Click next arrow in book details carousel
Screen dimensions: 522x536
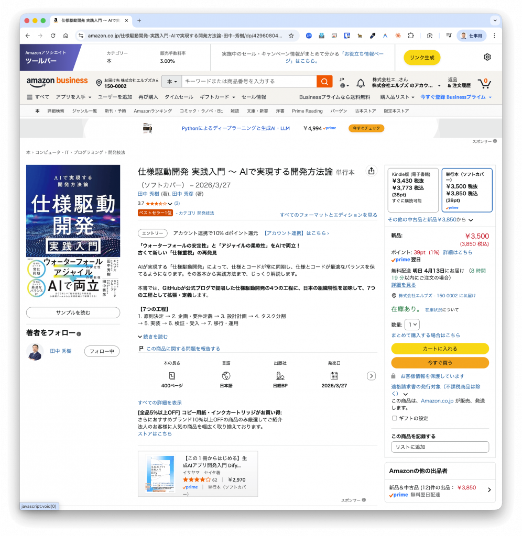pos(371,376)
